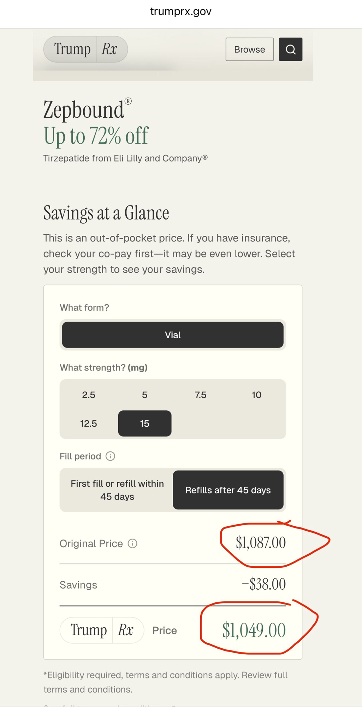Screen dimensions: 362x707
Task: Switch to First fill or refill within 45 days
Action: point(117,490)
